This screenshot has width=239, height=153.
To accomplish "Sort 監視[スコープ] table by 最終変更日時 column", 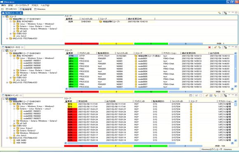I will click(x=141, y=19).
